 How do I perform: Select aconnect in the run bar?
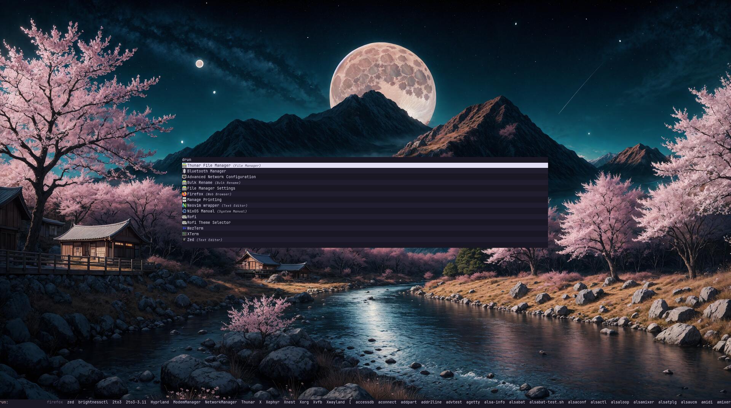click(387, 402)
